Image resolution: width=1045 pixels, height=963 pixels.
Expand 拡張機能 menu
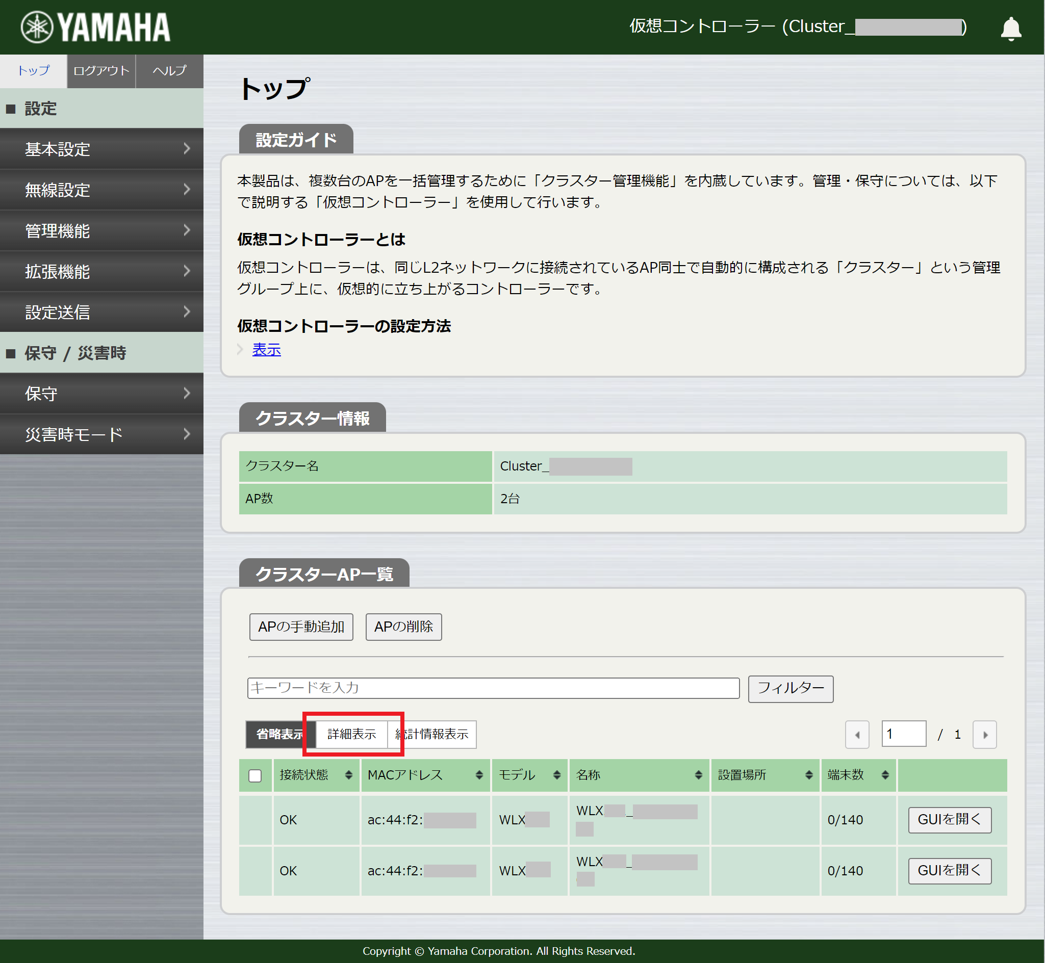tap(101, 271)
